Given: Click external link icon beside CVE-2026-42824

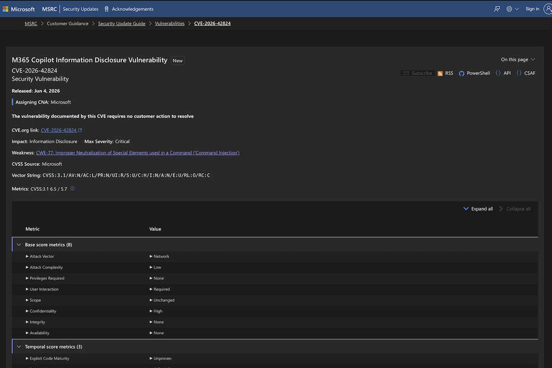Looking at the screenshot, I should coord(80,130).
